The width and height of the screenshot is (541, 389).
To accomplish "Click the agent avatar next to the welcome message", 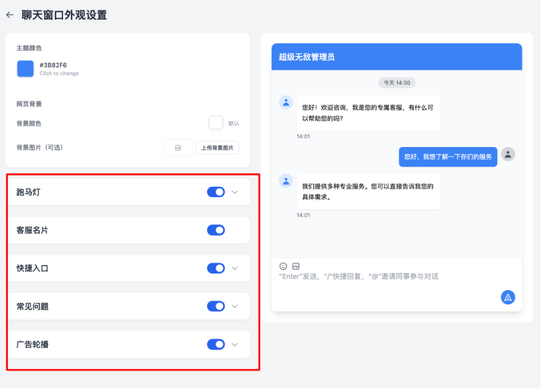I will coord(285,102).
